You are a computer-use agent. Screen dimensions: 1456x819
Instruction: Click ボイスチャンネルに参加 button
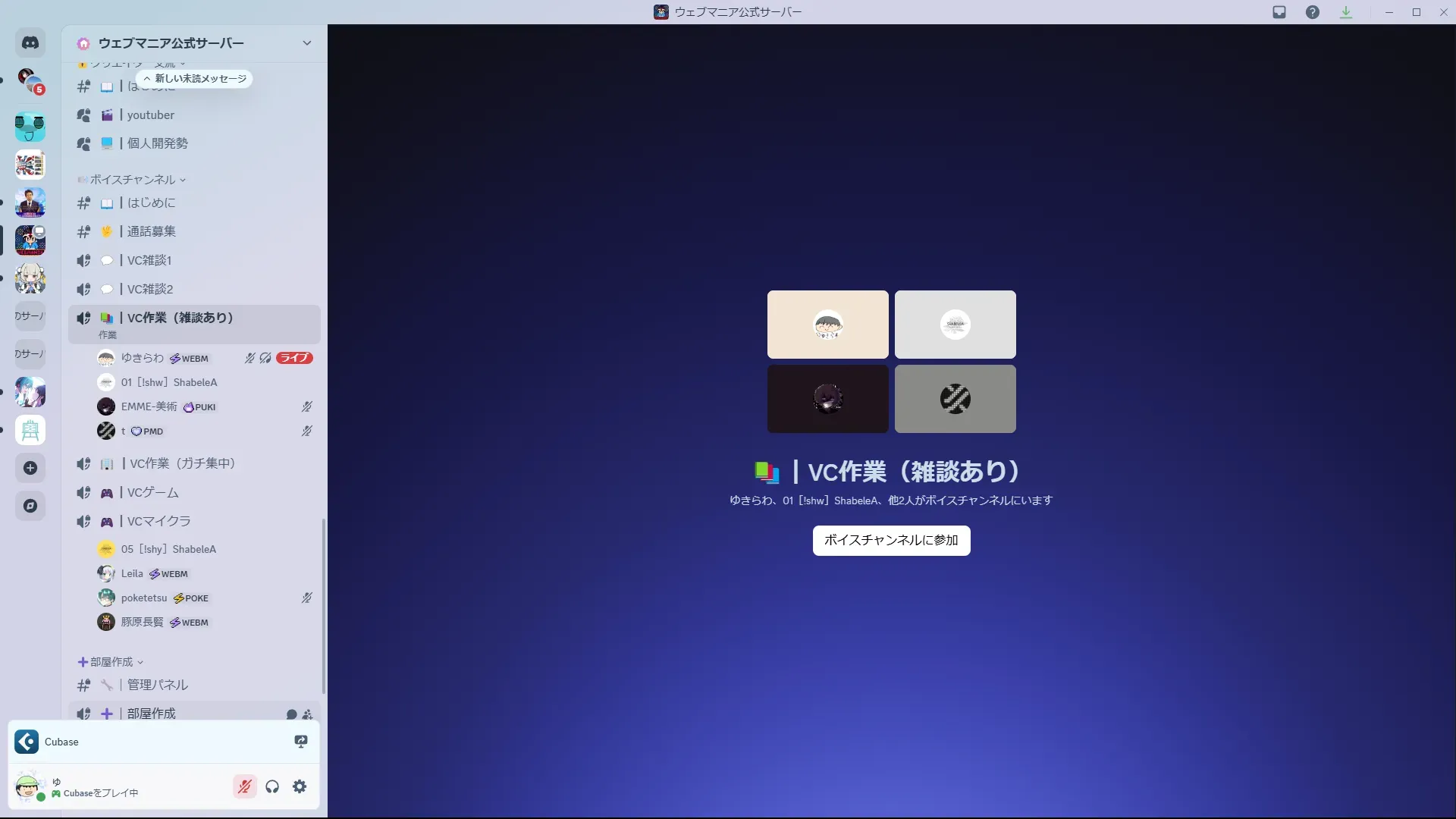coord(891,540)
